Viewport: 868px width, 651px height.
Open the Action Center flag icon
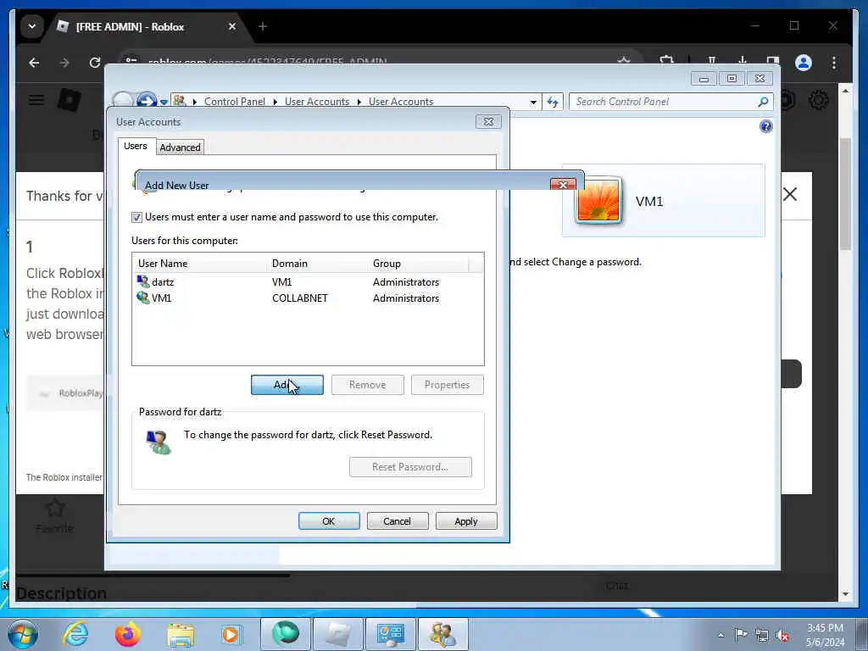click(x=741, y=634)
